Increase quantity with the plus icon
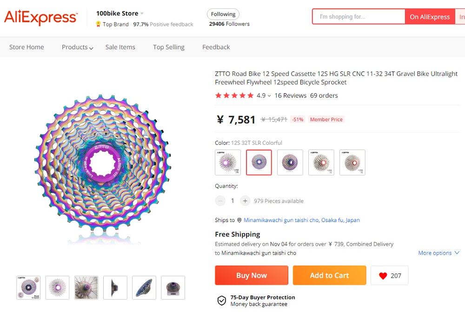The width and height of the screenshot is (465, 313). tap(245, 201)
